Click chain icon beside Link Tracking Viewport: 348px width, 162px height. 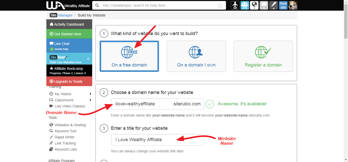[51, 143]
